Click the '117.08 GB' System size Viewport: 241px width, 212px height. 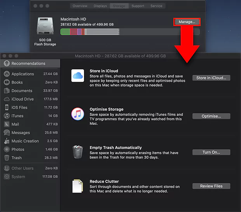coord(50,177)
